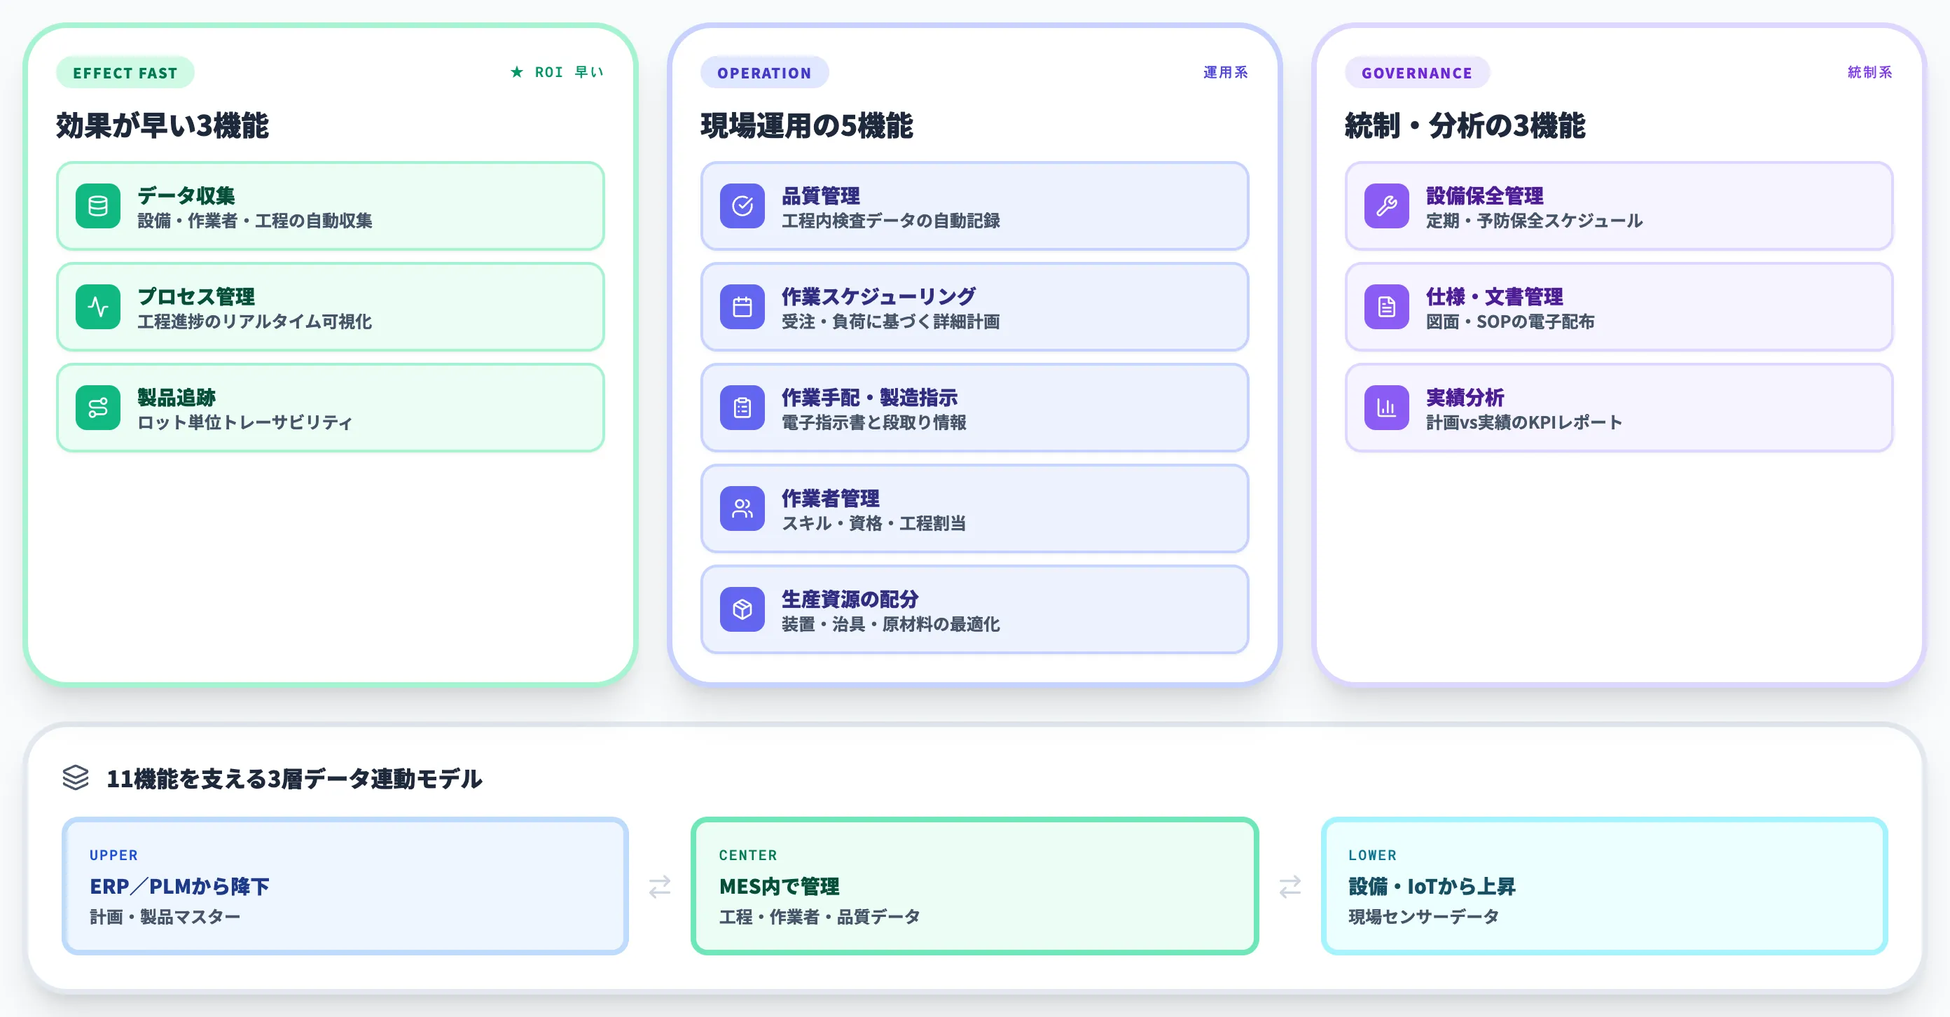
Task: Select the データ収集 database icon
Action: [97, 206]
